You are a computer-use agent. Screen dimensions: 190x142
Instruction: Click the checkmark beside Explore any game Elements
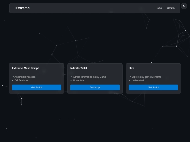(130, 77)
